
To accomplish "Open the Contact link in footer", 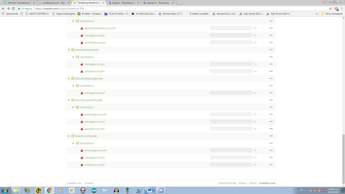I will coord(89,183).
